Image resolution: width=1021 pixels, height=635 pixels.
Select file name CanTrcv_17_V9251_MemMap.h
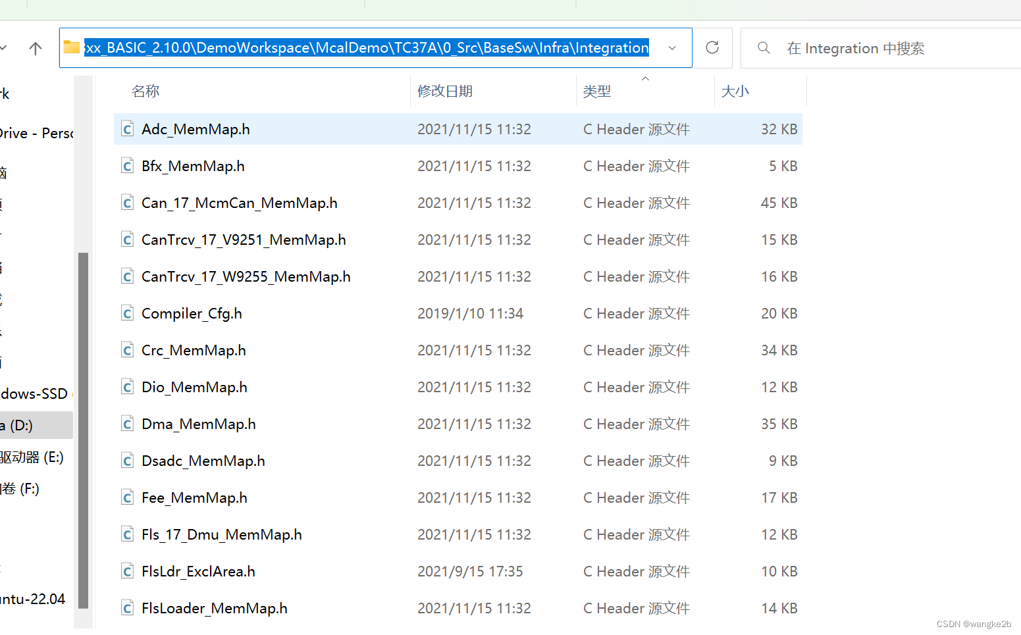pyautogui.click(x=244, y=240)
